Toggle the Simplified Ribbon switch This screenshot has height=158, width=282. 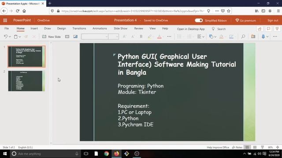(x=199, y=21)
